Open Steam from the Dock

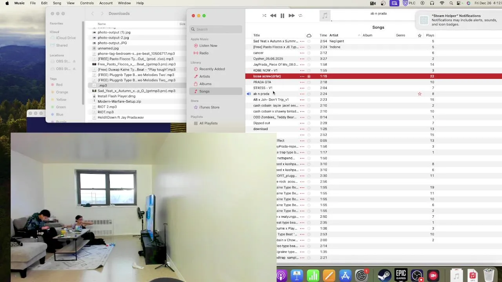pyautogui.click(x=384, y=276)
